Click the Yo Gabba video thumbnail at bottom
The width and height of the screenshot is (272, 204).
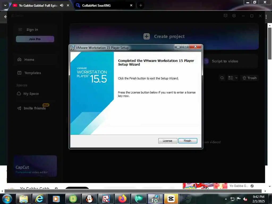coord(205,186)
